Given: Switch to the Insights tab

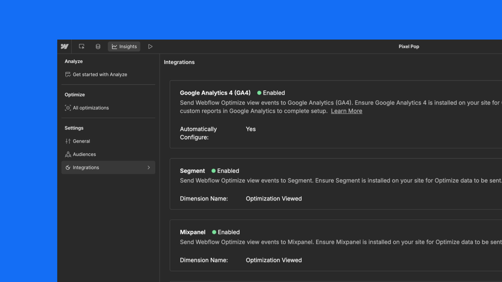Looking at the screenshot, I should [x=124, y=46].
